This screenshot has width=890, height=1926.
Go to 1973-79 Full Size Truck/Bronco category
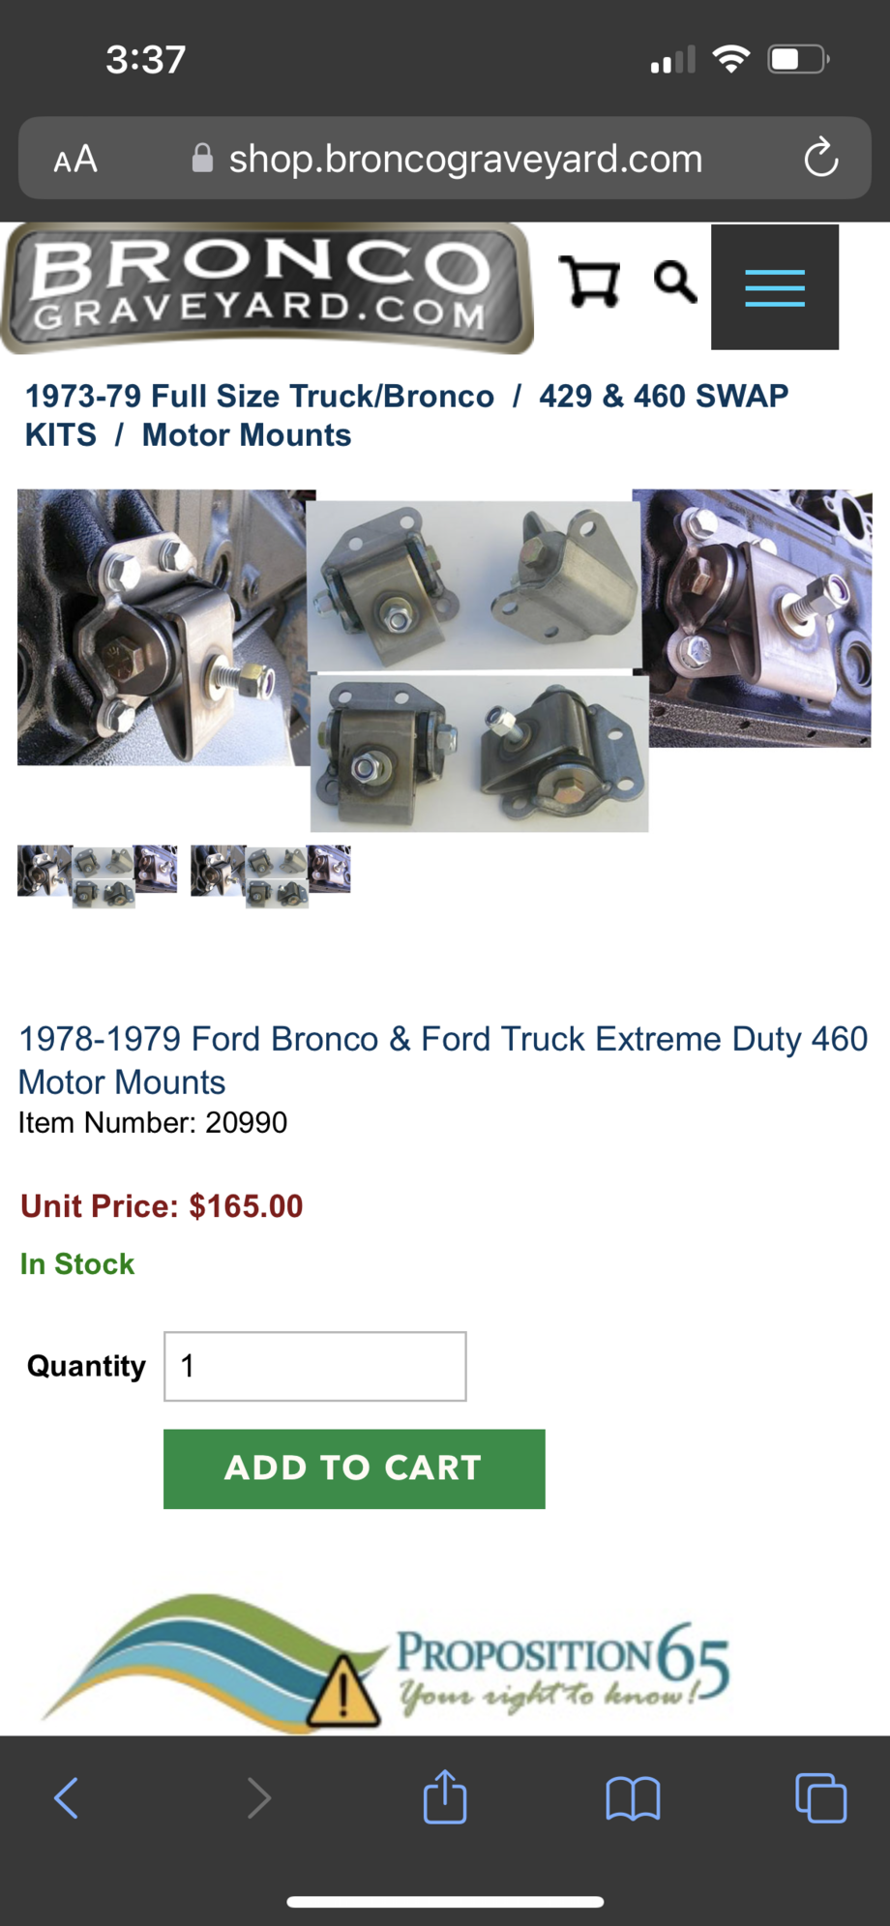(x=259, y=396)
